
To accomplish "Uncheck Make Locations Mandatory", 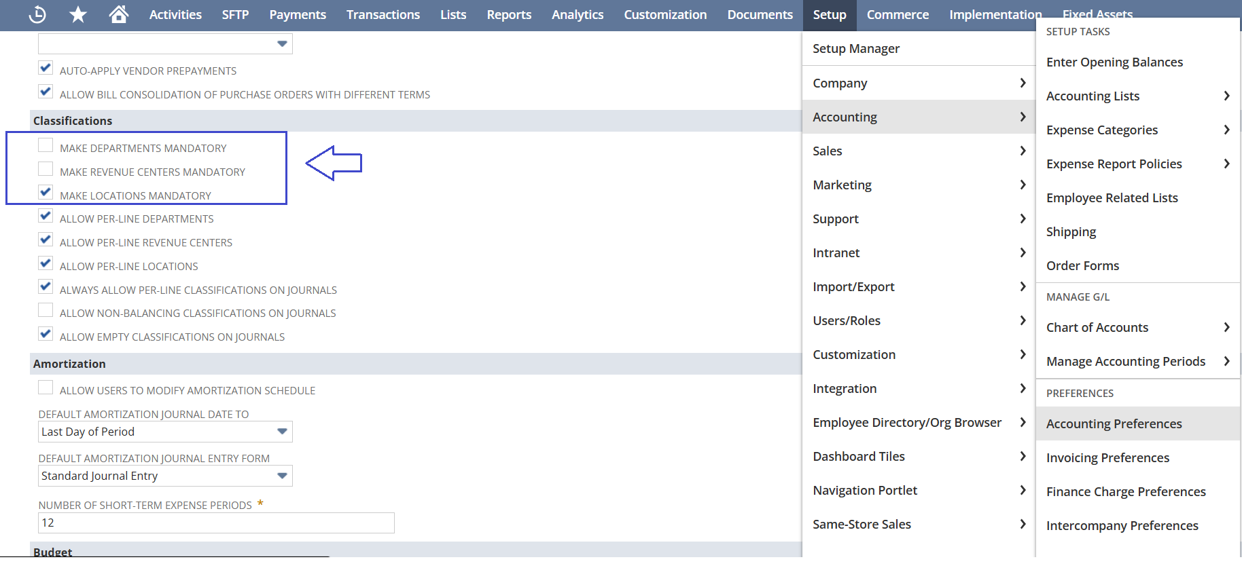I will pyautogui.click(x=46, y=193).
